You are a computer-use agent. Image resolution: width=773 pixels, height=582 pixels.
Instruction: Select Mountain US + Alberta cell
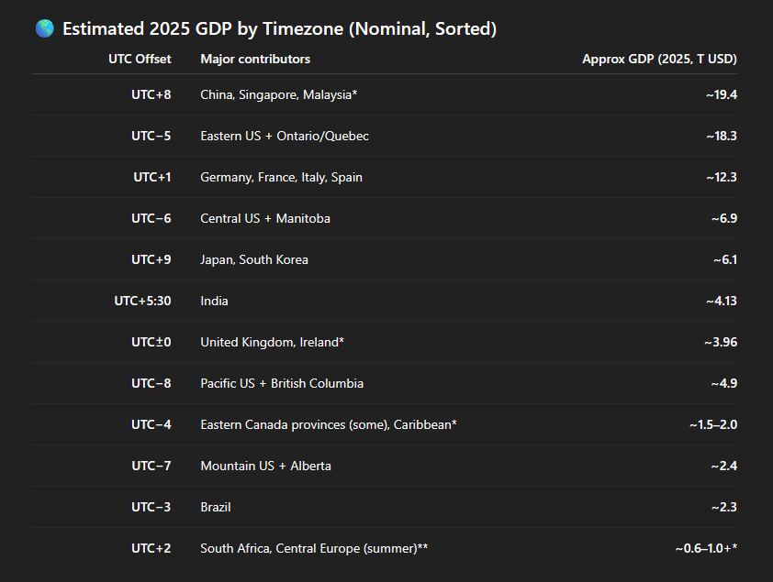click(265, 466)
